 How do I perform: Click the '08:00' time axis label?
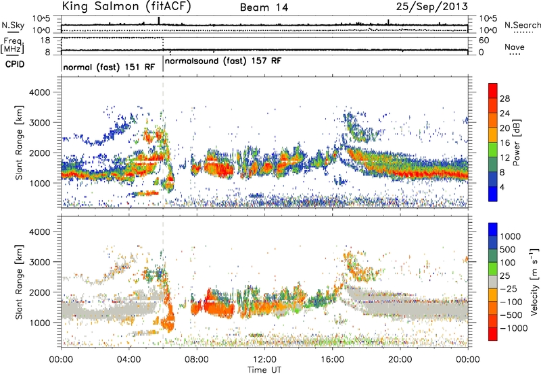[x=196, y=360]
